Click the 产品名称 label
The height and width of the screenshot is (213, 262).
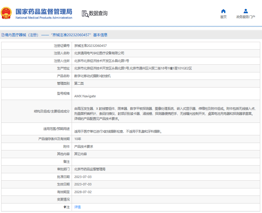63,76
